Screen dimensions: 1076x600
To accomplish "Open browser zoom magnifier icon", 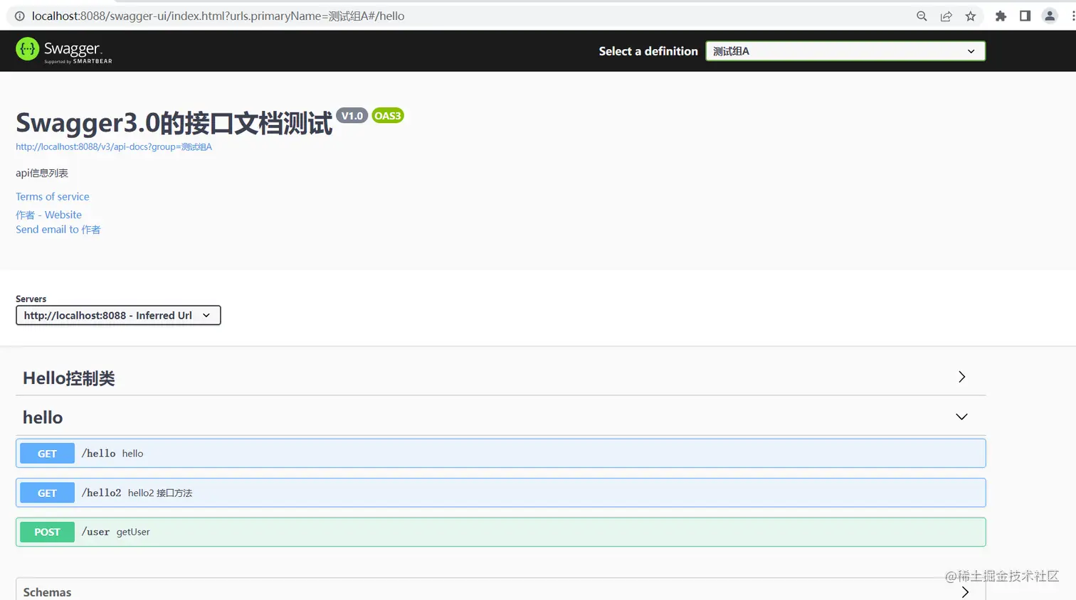I will pyautogui.click(x=922, y=16).
